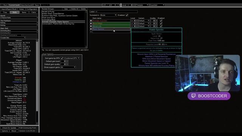This screenshot has height=136, width=242.
Task: Increase Blood Magic gem quality with plus
Action: pos(154,23)
